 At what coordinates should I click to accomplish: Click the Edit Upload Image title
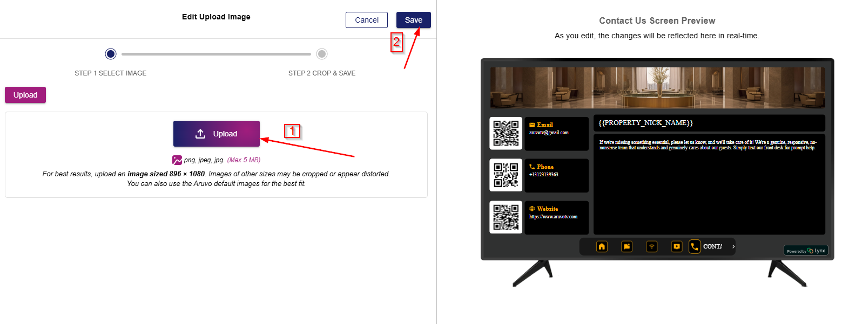tap(216, 17)
